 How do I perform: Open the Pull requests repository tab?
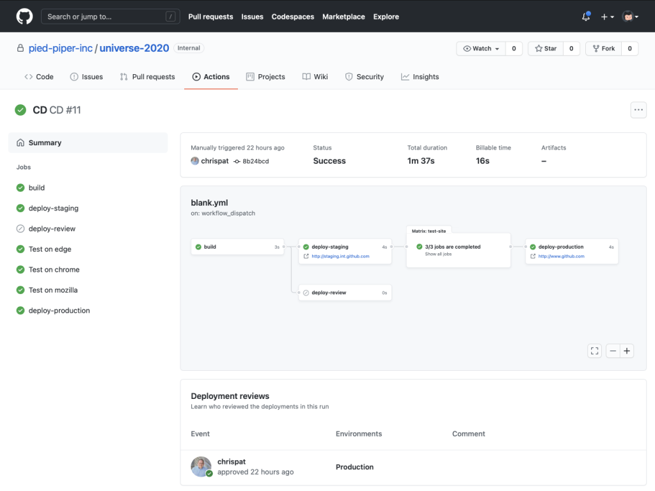tap(147, 77)
